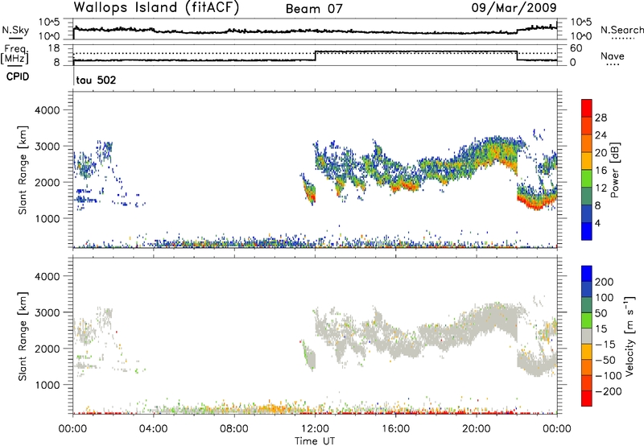Click the strong red echo band near 23:00 in Power plot

537,204
